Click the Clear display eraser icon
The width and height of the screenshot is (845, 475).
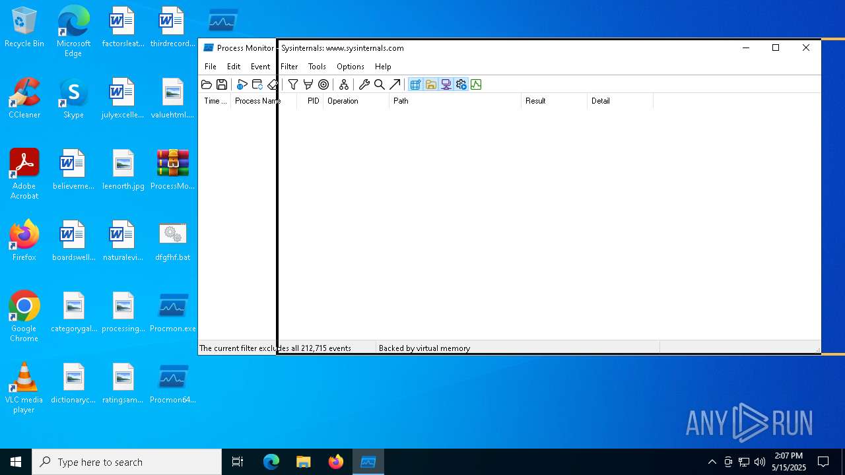pos(273,84)
